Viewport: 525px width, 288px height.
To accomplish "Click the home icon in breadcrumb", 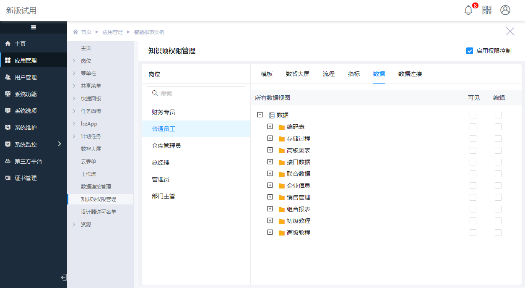I will pyautogui.click(x=75, y=32).
